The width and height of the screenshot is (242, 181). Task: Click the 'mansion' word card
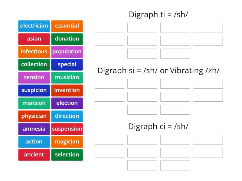pos(34,103)
